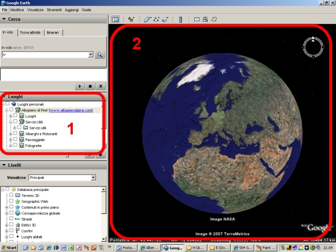Click the Edifici 3D building icon
The width and height of the screenshot is (336, 252).
click(17, 225)
